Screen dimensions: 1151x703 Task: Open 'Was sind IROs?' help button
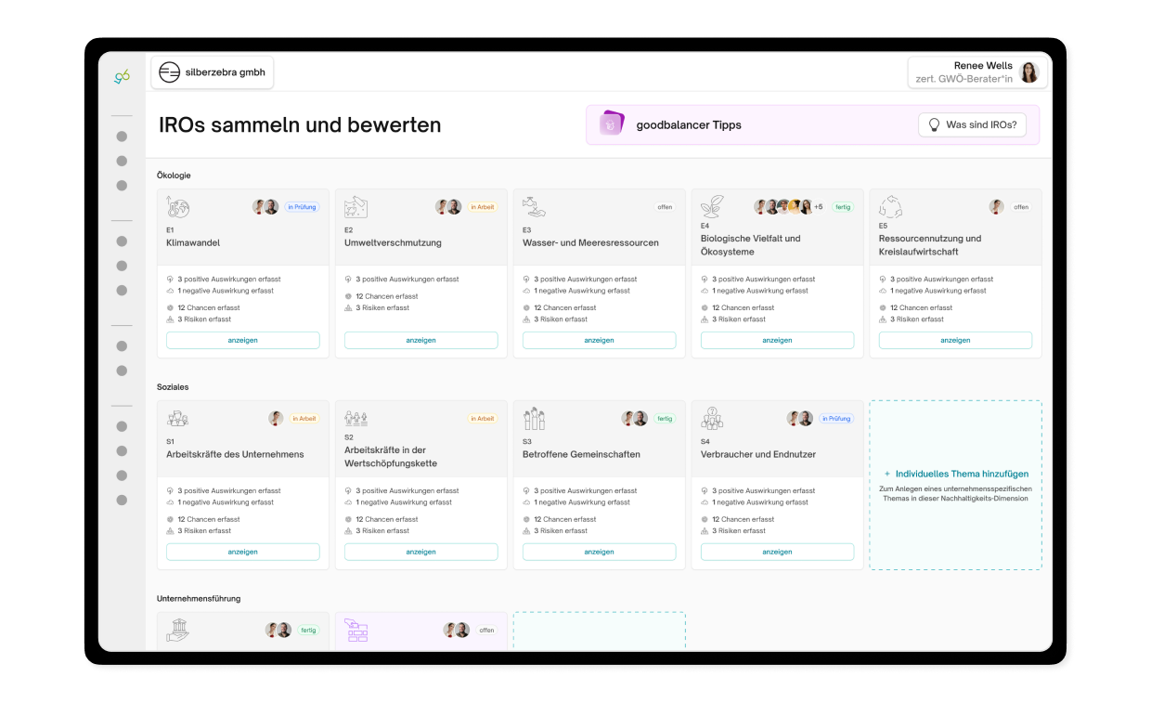pos(972,124)
